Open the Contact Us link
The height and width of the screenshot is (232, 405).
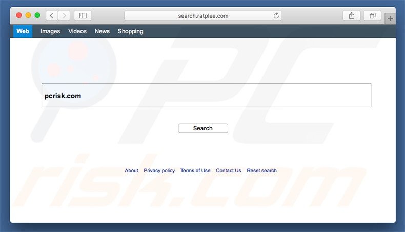tap(229, 171)
